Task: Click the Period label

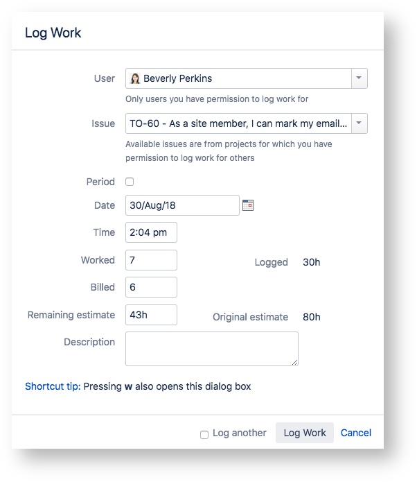Action: point(100,182)
